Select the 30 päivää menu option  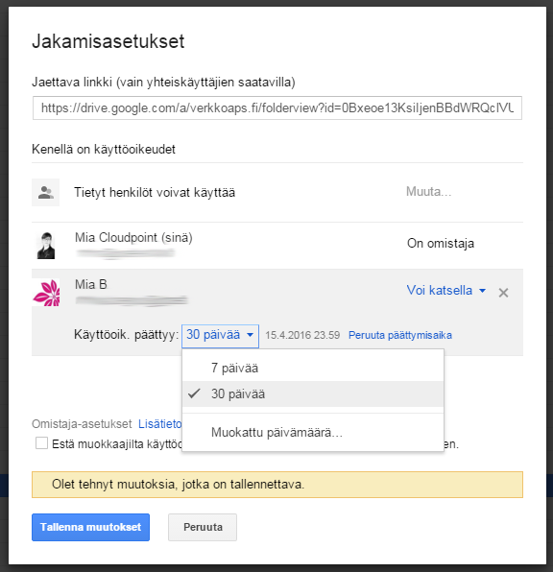(x=313, y=394)
